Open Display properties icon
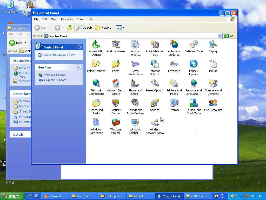 click(213, 47)
